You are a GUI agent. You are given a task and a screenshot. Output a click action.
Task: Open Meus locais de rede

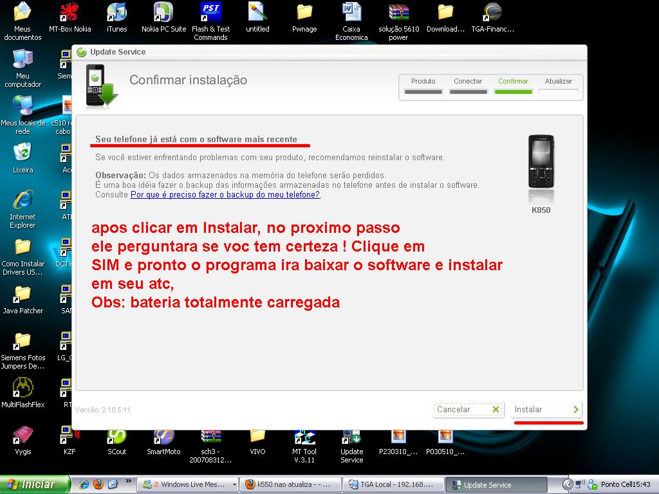tap(23, 115)
